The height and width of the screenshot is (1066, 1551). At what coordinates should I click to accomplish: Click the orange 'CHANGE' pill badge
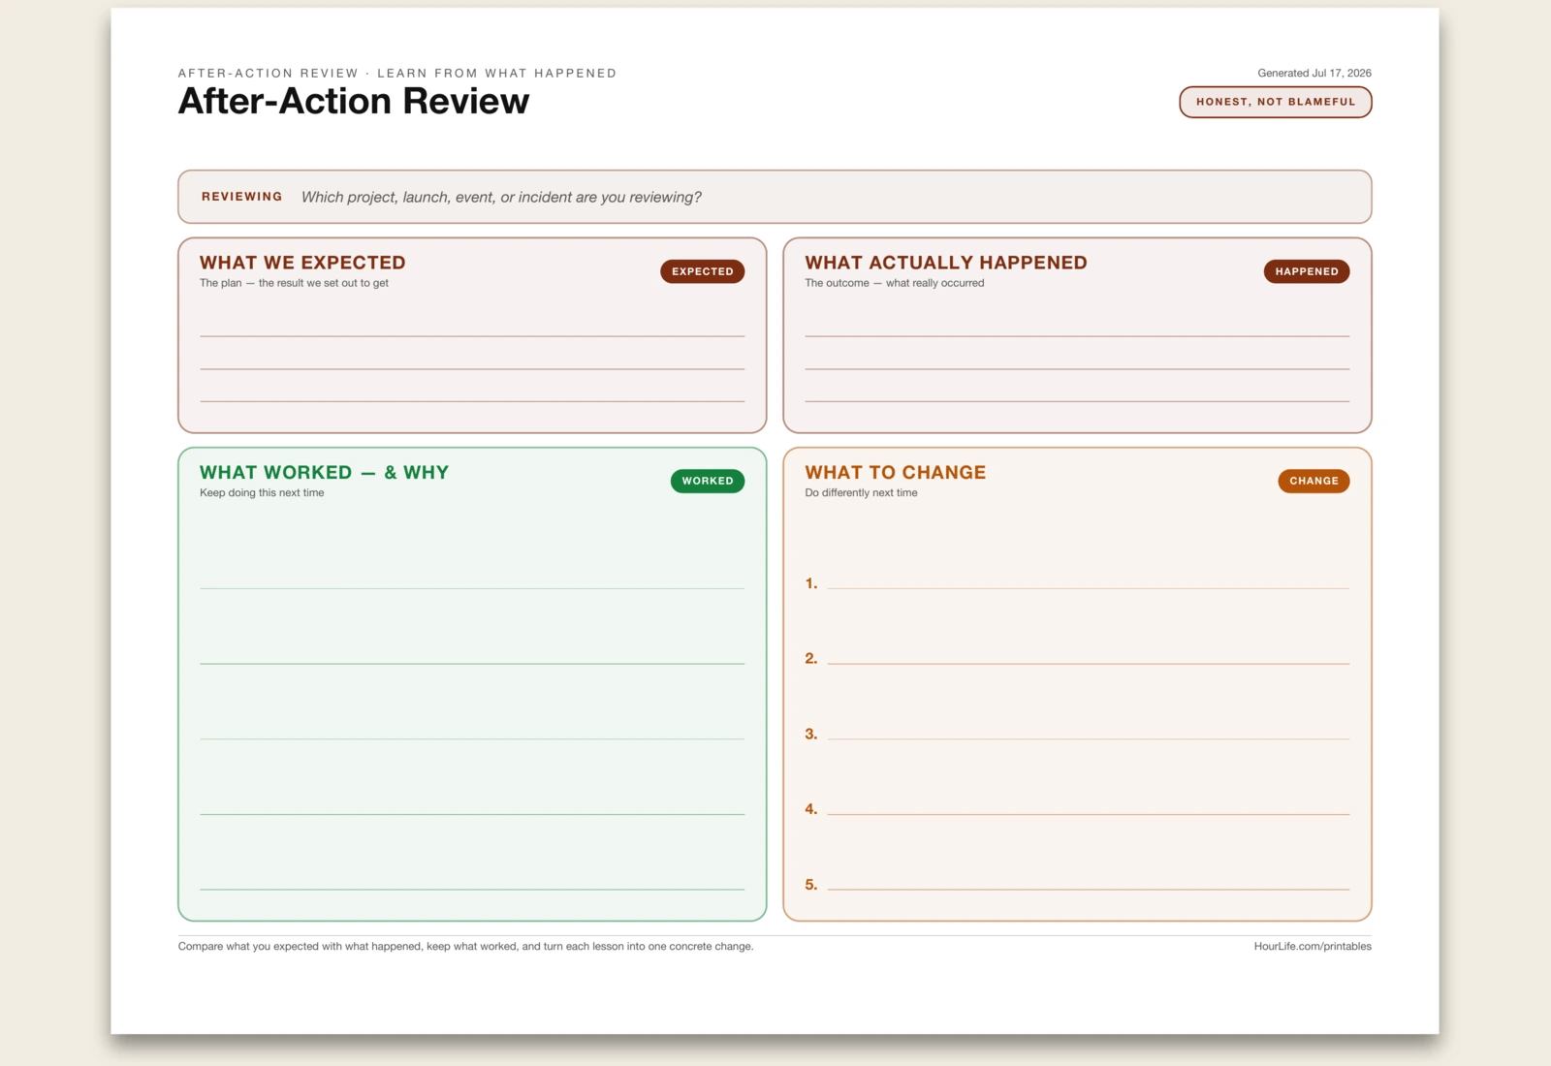point(1314,482)
